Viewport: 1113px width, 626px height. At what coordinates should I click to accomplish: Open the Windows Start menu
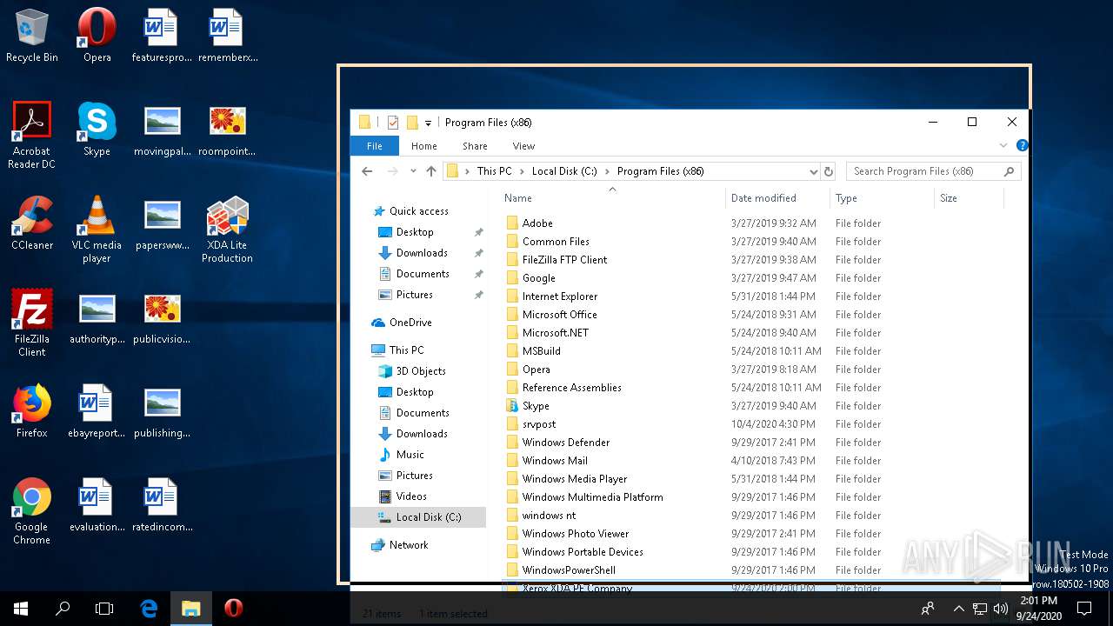coord(21,609)
